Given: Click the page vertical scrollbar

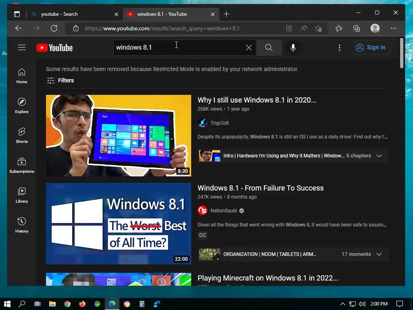Looking at the screenshot, I should pyautogui.click(x=401, y=53).
